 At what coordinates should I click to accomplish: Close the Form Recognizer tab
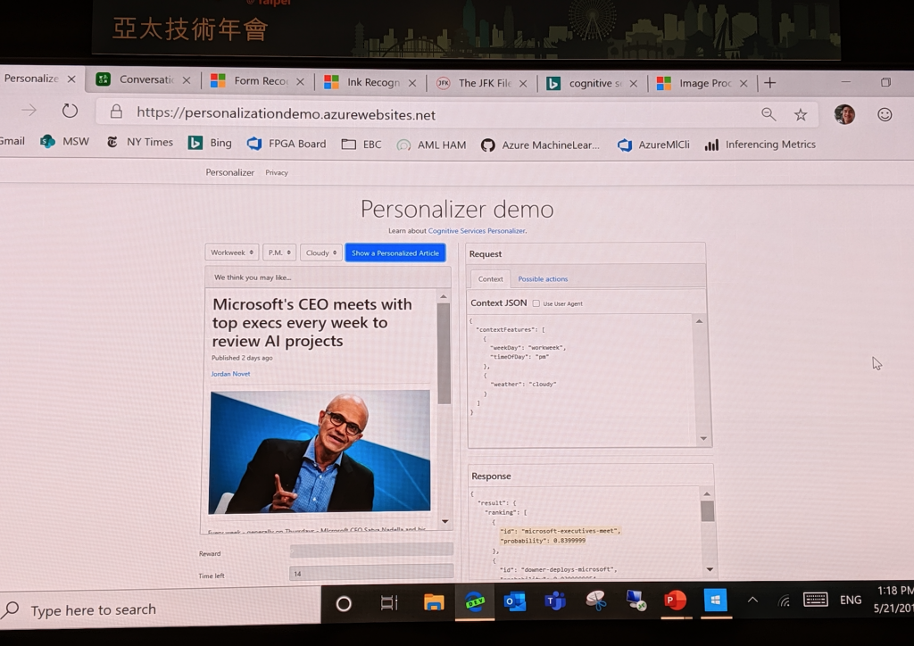click(x=300, y=81)
